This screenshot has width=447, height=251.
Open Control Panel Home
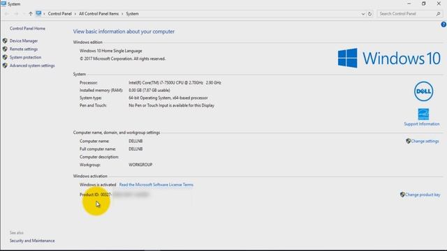point(27,29)
